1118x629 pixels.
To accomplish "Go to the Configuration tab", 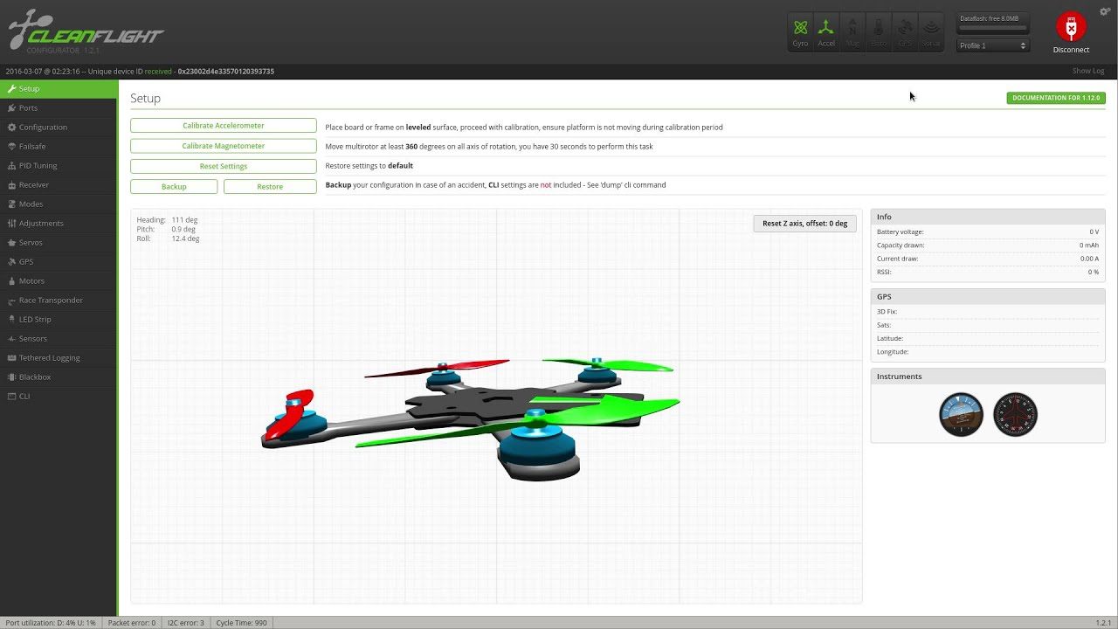I will 43,127.
